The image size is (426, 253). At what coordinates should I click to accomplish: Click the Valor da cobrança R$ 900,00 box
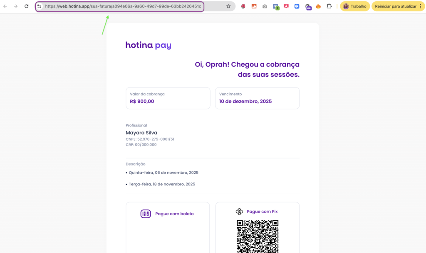click(168, 98)
